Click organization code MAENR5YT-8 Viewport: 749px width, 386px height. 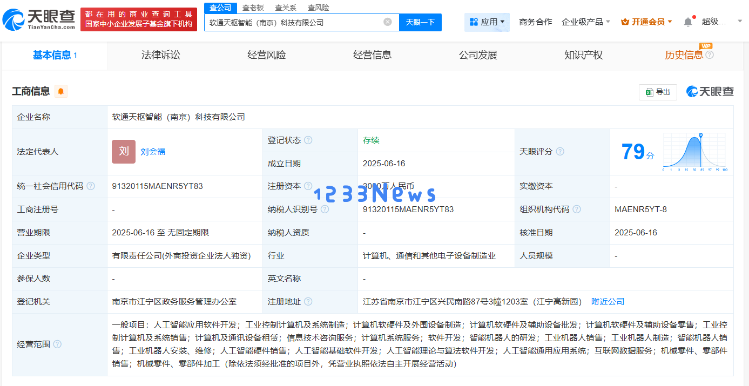tap(640, 209)
